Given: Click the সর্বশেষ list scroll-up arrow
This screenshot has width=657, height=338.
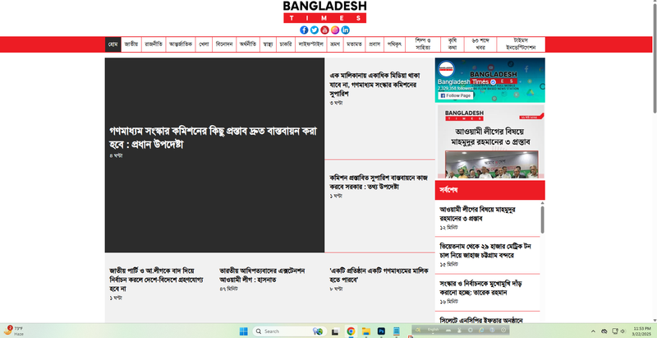Looking at the screenshot, I should (x=542, y=203).
